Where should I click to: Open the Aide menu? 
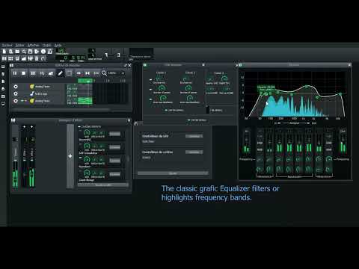tap(58, 45)
